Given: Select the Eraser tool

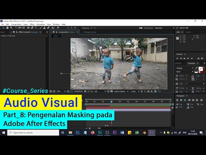Looking at the screenshot, I should point(48,28).
